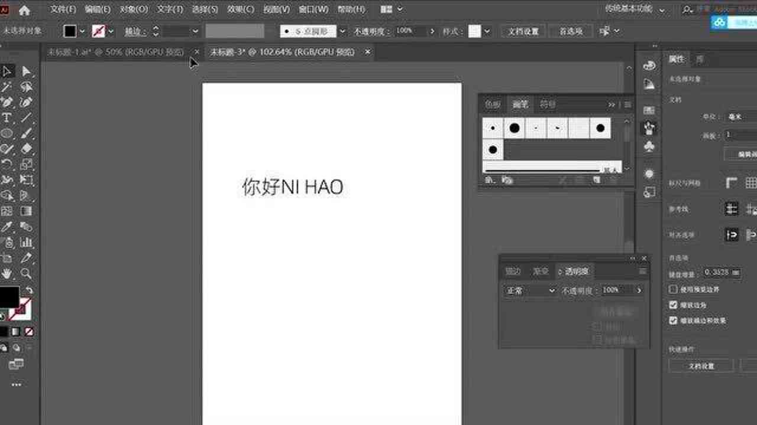The height and width of the screenshot is (425, 757).
Task: Open Edit Toolbar three dots
Action: click(16, 385)
